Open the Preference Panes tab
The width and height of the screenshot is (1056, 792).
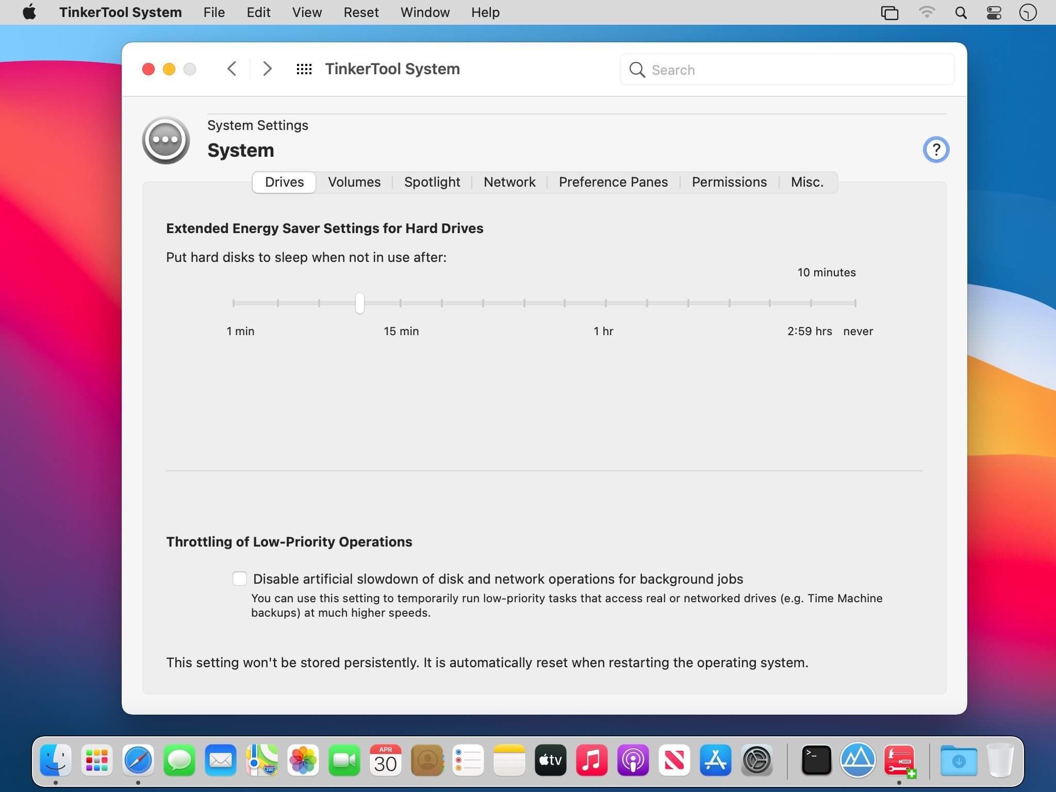point(613,182)
